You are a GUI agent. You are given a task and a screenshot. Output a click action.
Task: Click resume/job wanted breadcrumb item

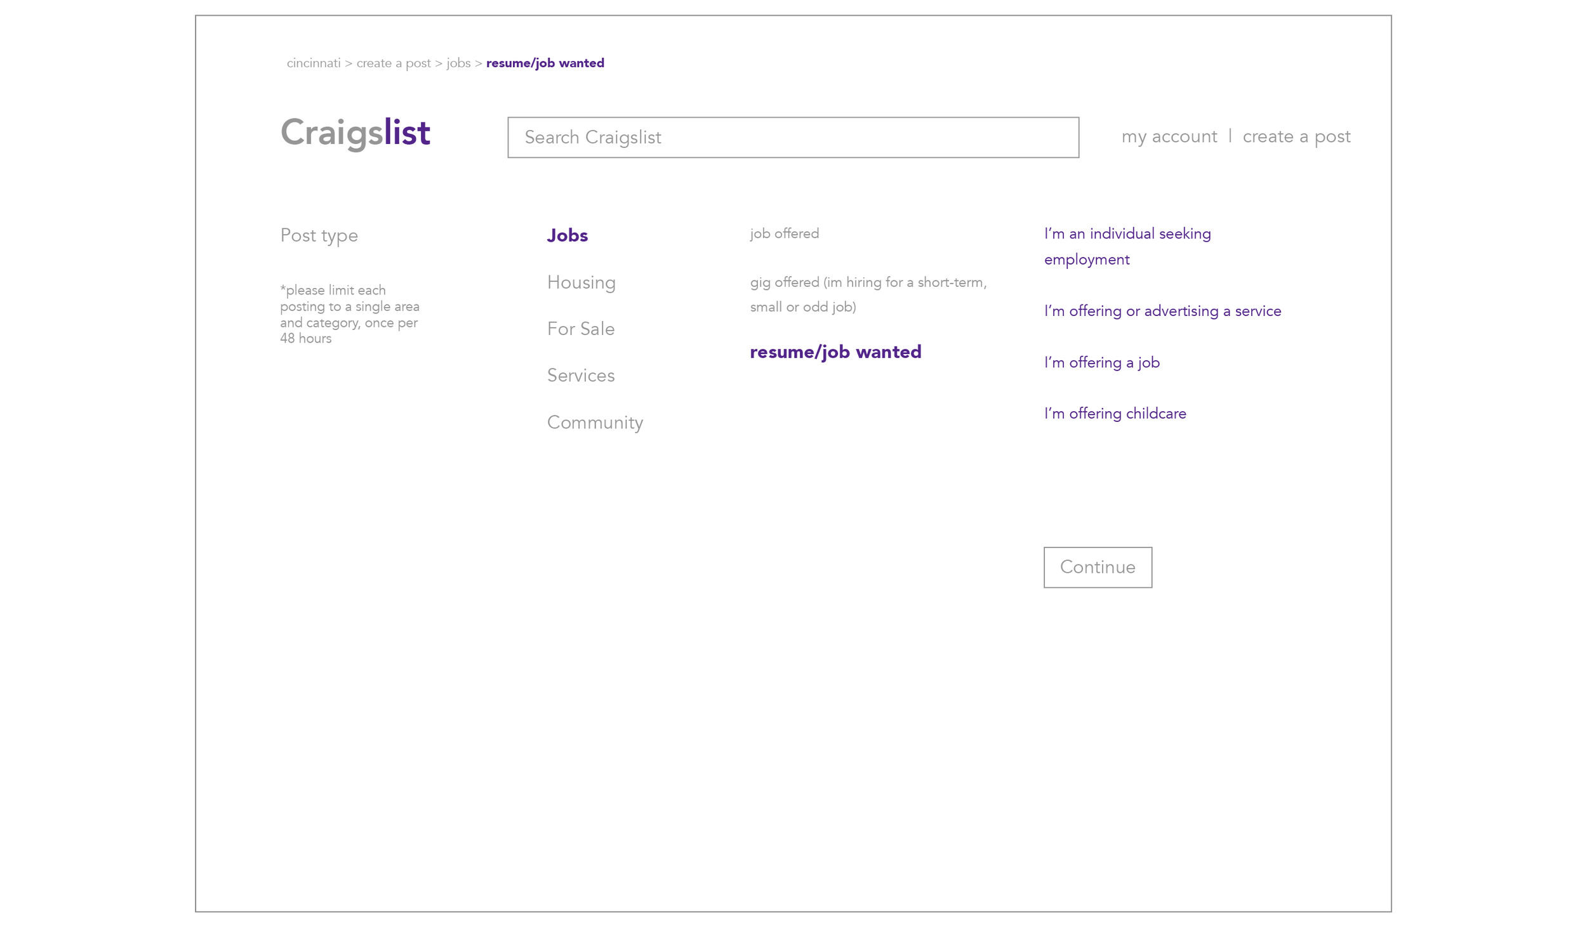545,63
